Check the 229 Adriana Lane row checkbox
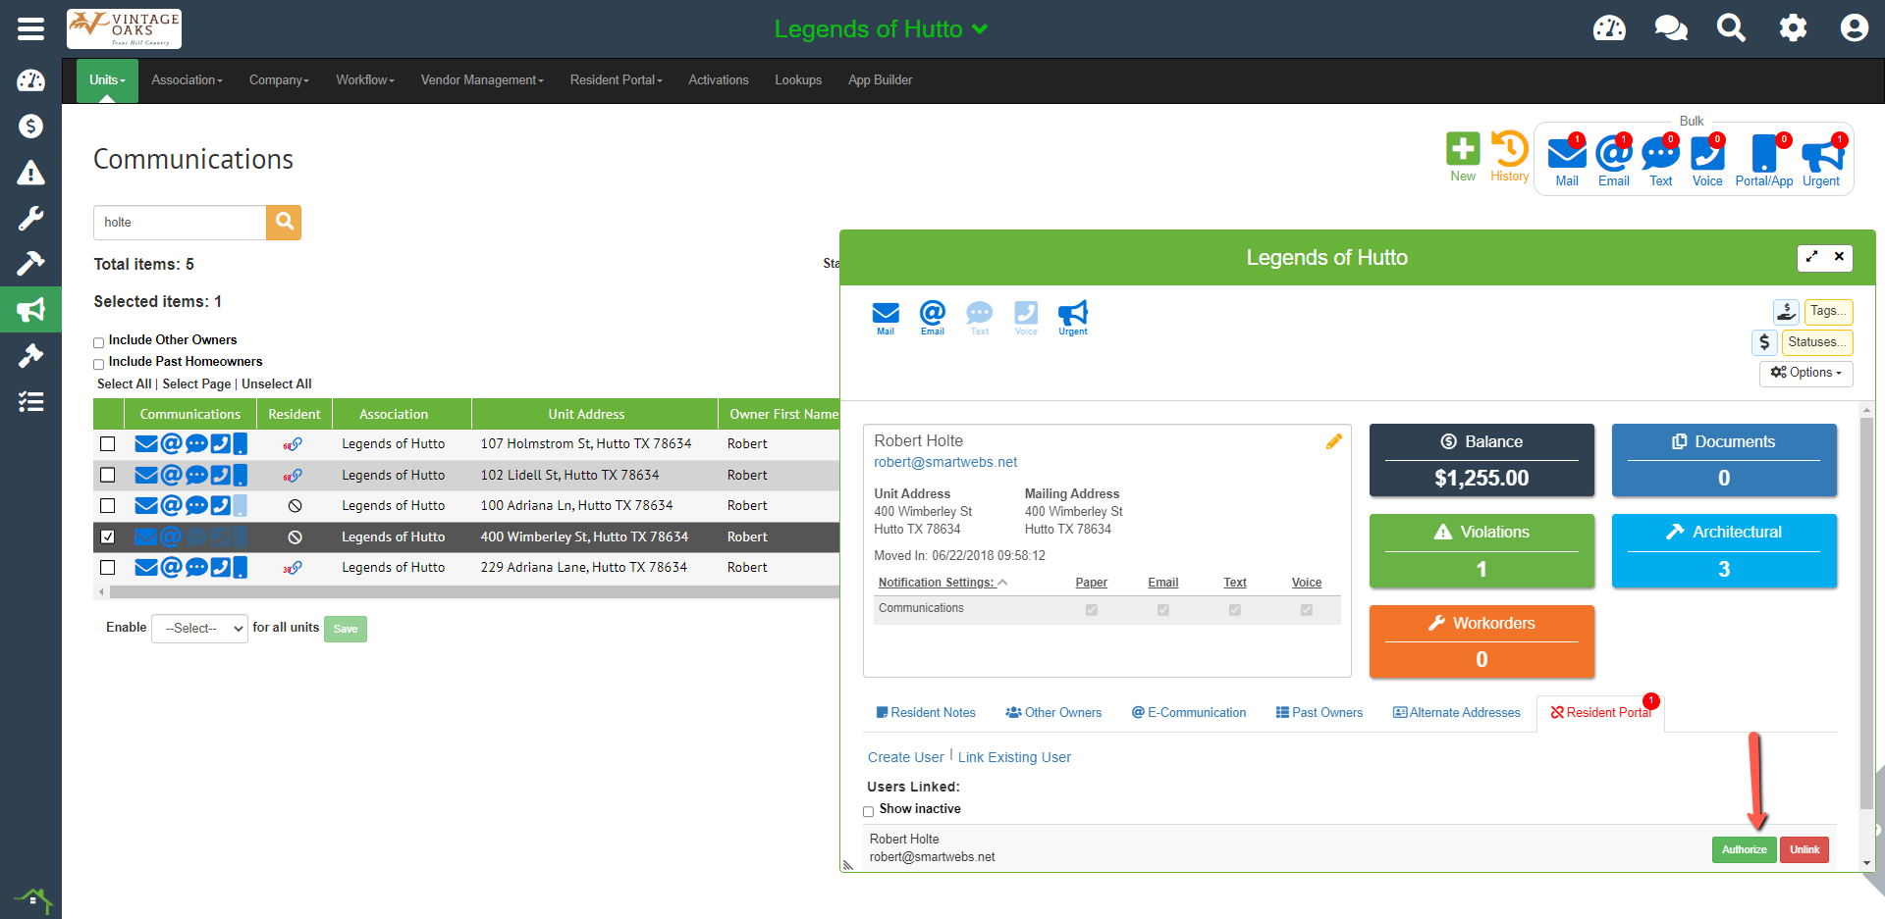Viewport: 1885px width, 919px height. point(108,568)
